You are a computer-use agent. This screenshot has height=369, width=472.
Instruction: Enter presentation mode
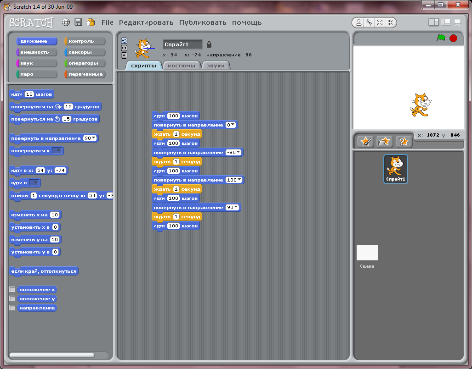point(457,22)
